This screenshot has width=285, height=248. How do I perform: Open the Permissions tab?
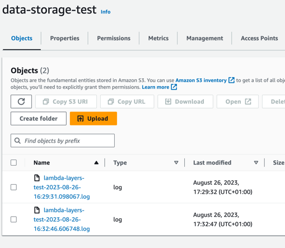(114, 38)
